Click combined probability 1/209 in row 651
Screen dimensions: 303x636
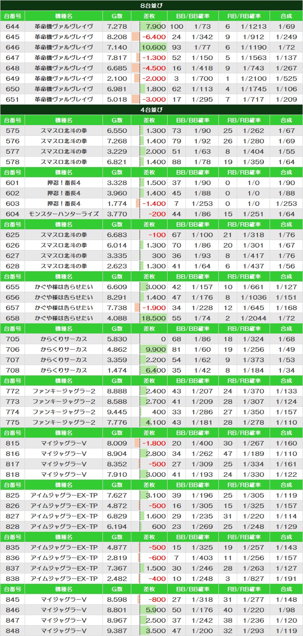click(286, 99)
